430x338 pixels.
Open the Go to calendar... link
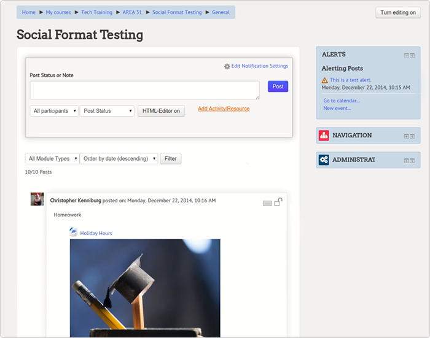342,101
